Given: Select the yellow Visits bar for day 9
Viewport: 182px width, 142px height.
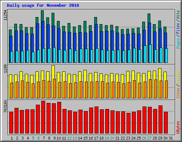Looking at the screenshot, I should coord(53,72).
